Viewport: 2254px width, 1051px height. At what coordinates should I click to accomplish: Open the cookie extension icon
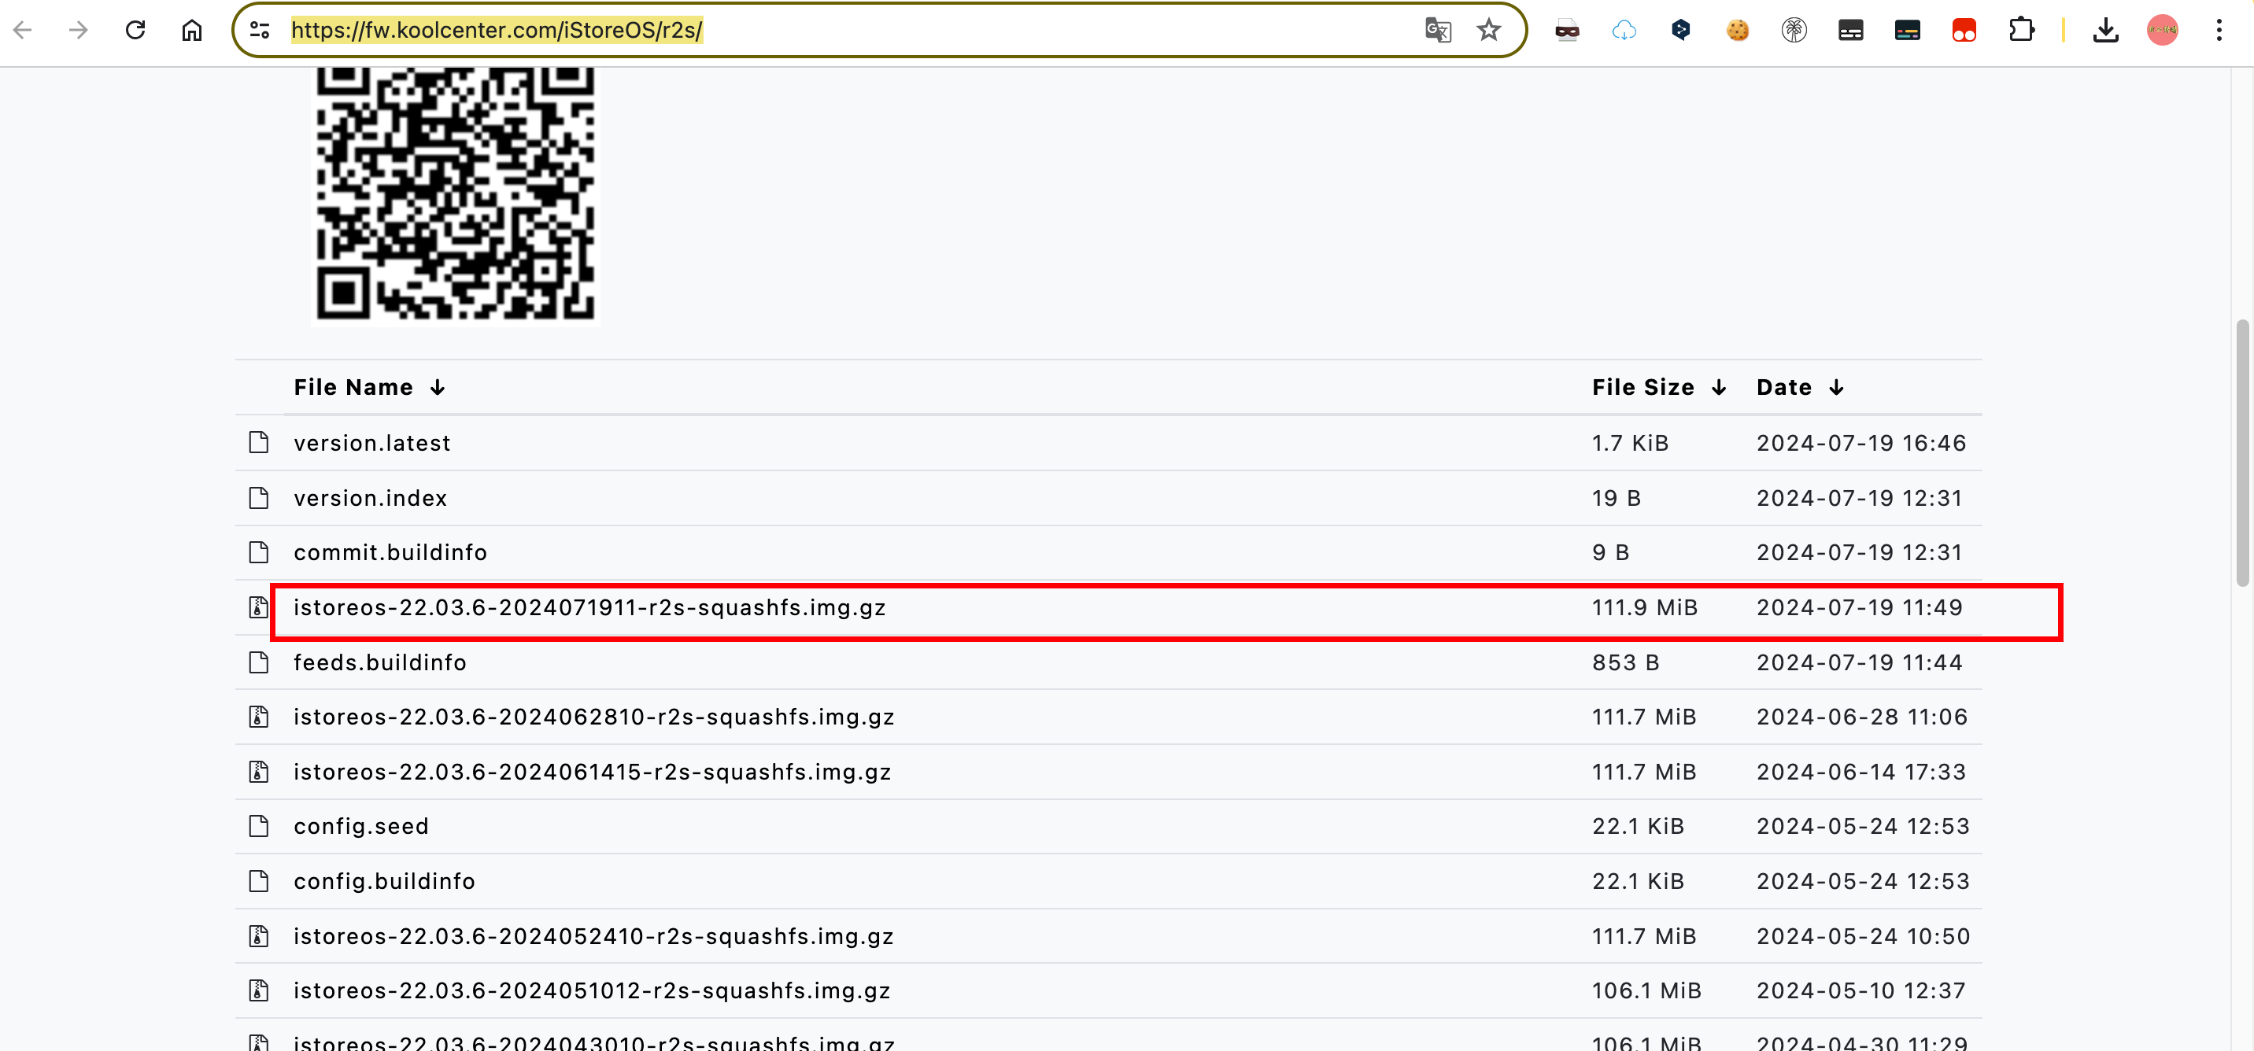[1737, 30]
